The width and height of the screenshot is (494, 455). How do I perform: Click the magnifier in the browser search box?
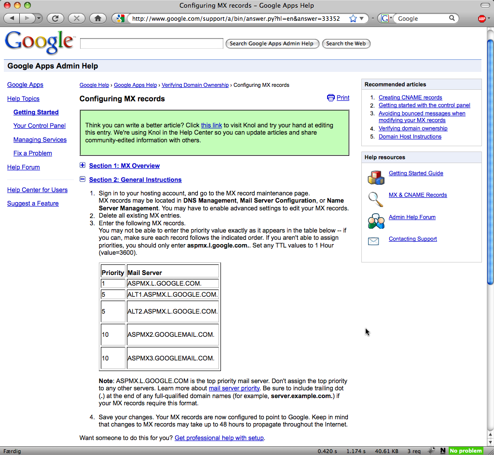pyautogui.click(x=452, y=18)
